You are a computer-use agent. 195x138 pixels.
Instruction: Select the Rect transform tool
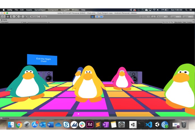pos(21,17)
